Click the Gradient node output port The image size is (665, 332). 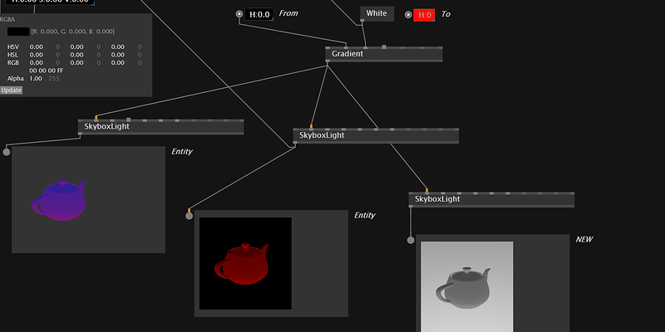pos(328,61)
